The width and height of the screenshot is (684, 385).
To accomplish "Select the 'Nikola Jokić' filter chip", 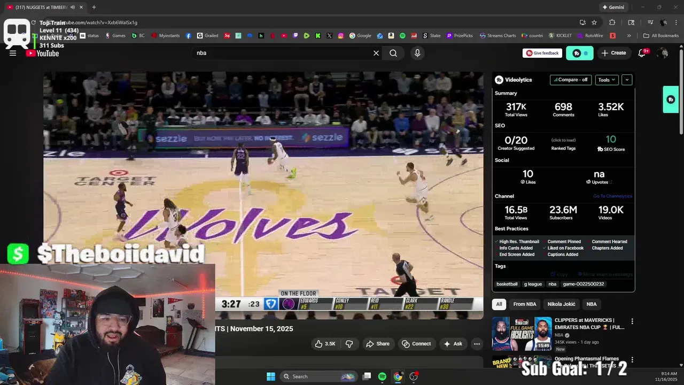I will [x=561, y=304].
